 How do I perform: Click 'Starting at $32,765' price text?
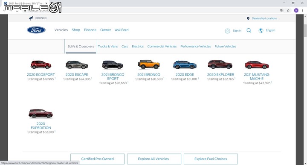221,79
